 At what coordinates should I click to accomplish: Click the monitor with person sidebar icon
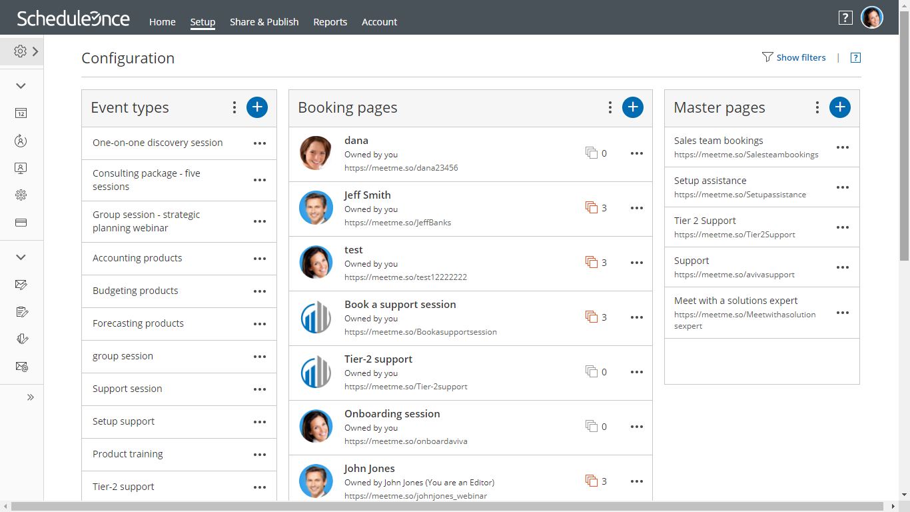[21, 168]
